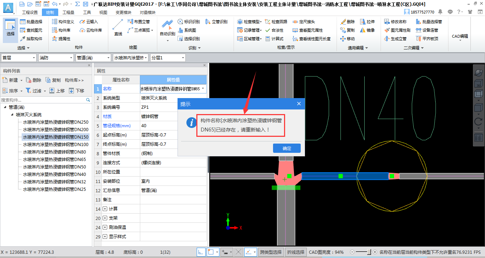Click 生成立管 generate riser

[x=396, y=39]
